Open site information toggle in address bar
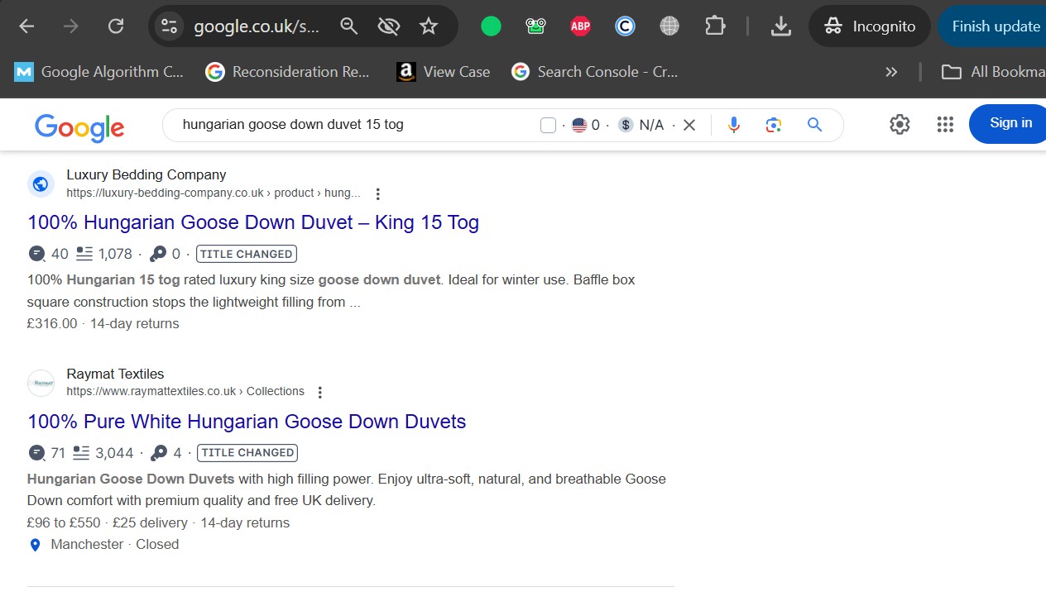The image size is (1046, 601). pos(170,26)
